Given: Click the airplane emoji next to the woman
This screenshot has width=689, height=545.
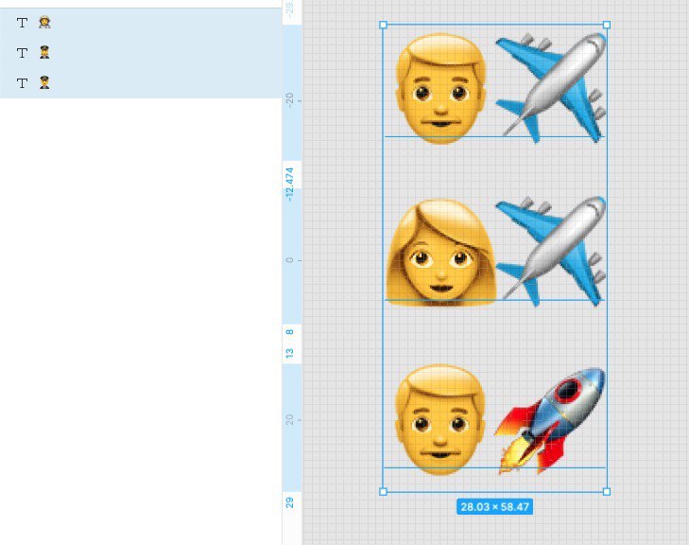Looking at the screenshot, I should pyautogui.click(x=551, y=251).
